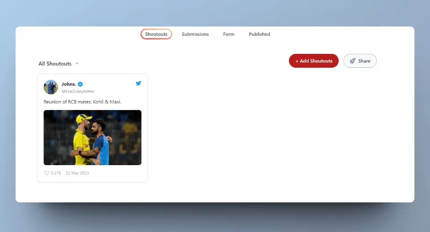
Task: Switch to the Submissions tab
Action: [195, 34]
